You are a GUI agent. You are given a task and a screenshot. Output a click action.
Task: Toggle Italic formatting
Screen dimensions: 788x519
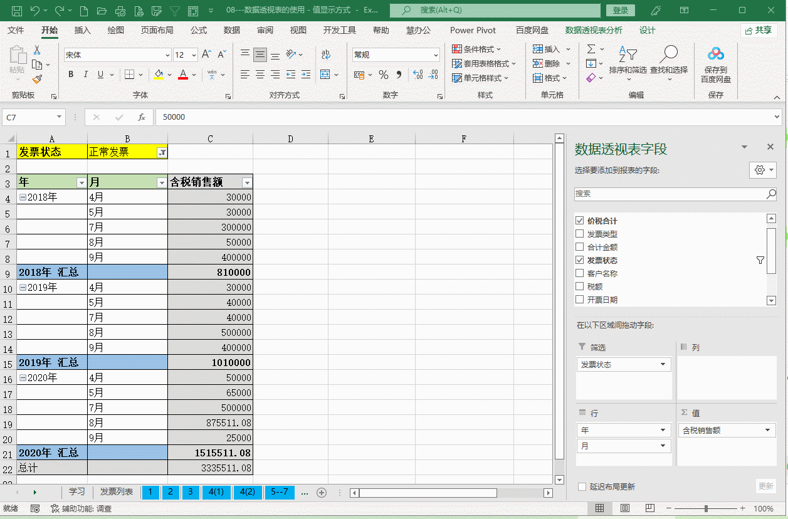pos(86,75)
